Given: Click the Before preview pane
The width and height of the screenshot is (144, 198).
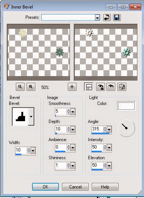Looking at the screenshot, I should point(39,52).
